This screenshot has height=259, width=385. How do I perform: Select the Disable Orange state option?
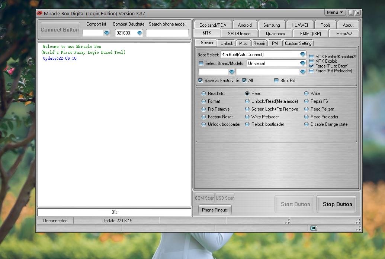pos(306,124)
